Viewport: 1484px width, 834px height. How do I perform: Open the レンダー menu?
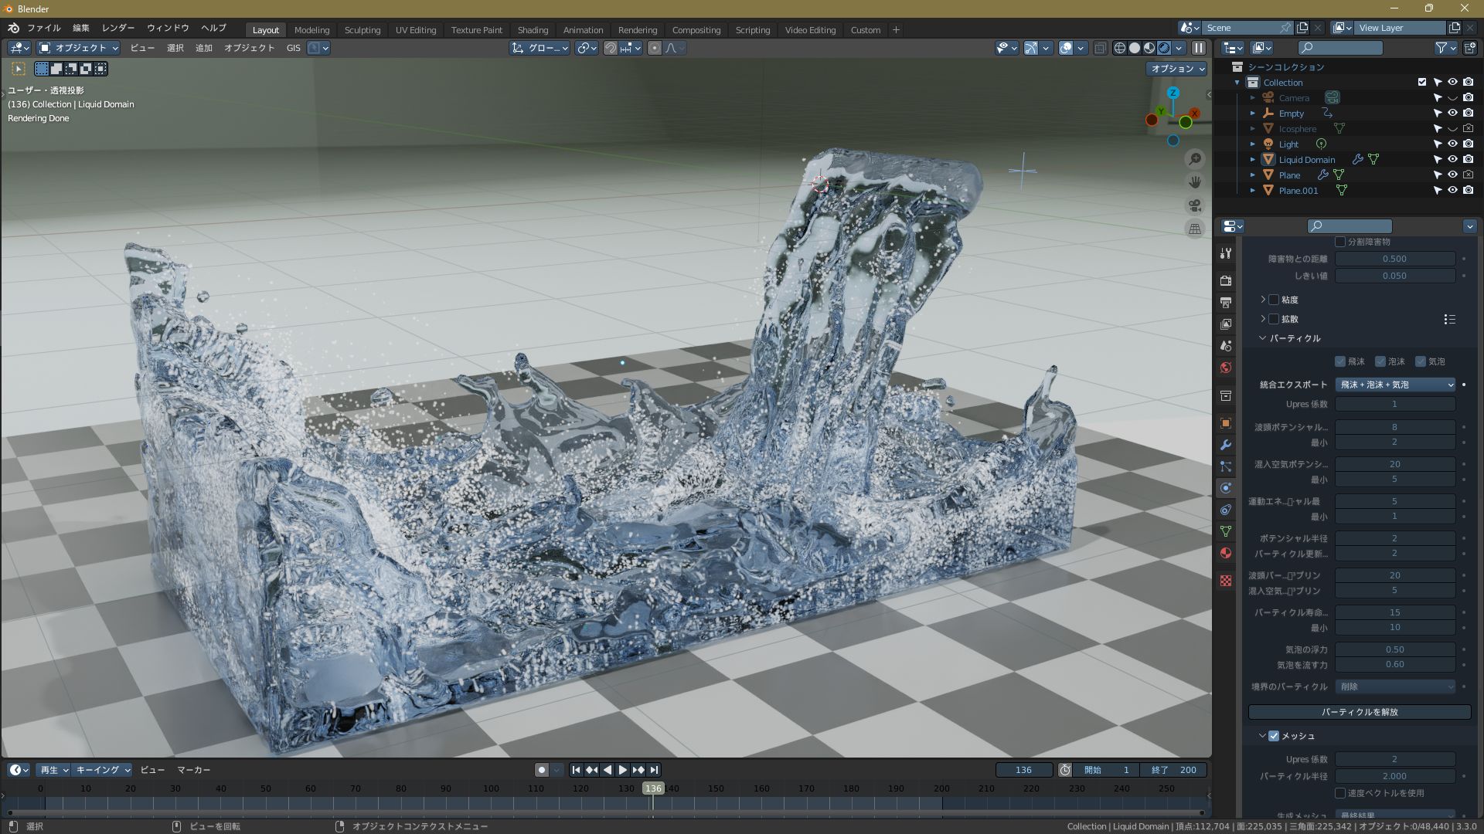point(118,28)
